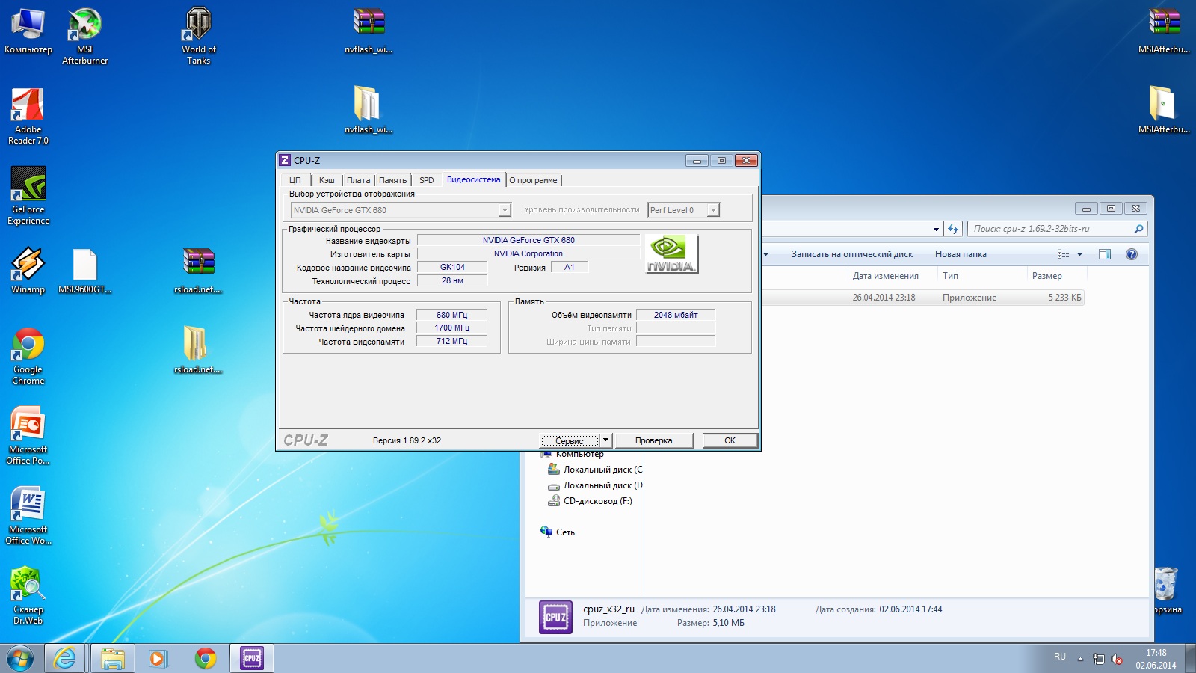Select the MSI9600GT file icon
The height and width of the screenshot is (673, 1196).
point(84,271)
